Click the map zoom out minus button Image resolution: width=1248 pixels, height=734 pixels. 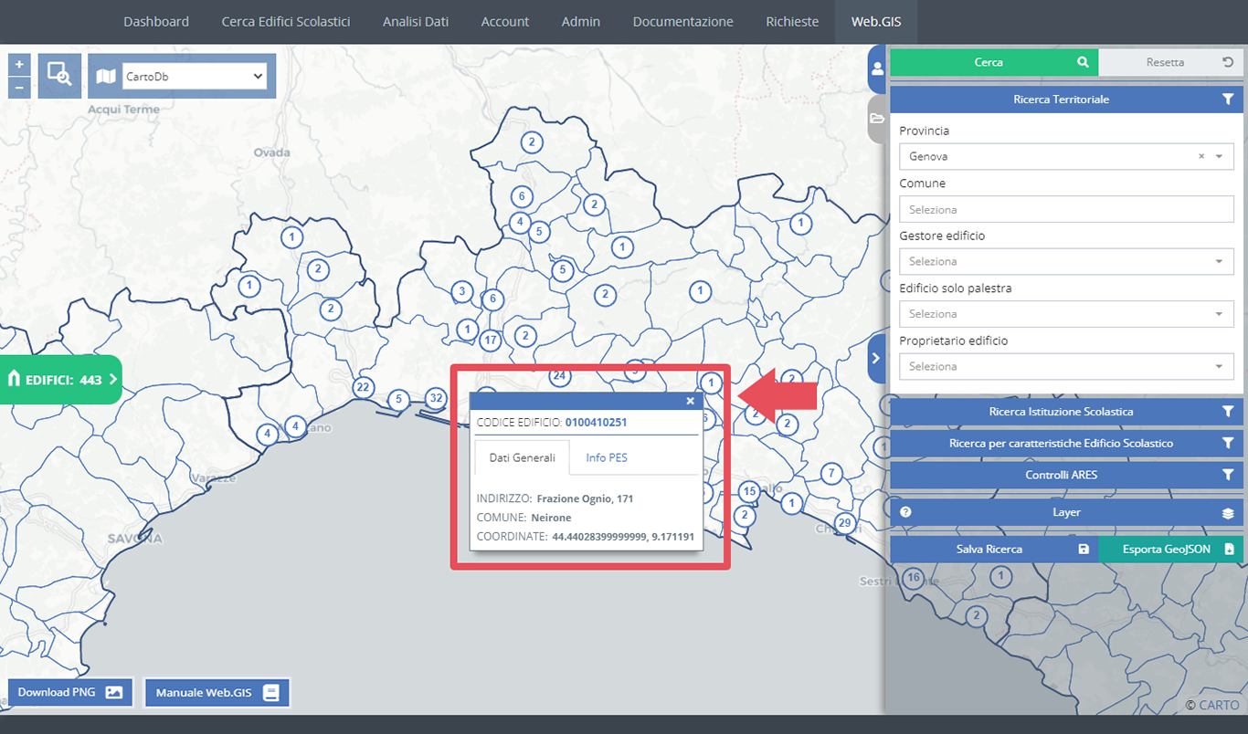(x=19, y=88)
